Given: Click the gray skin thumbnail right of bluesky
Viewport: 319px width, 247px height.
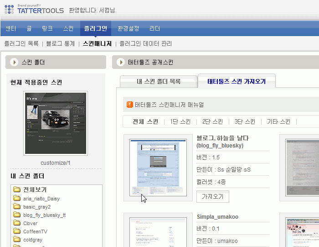Looking at the screenshot, I should click(302, 168).
